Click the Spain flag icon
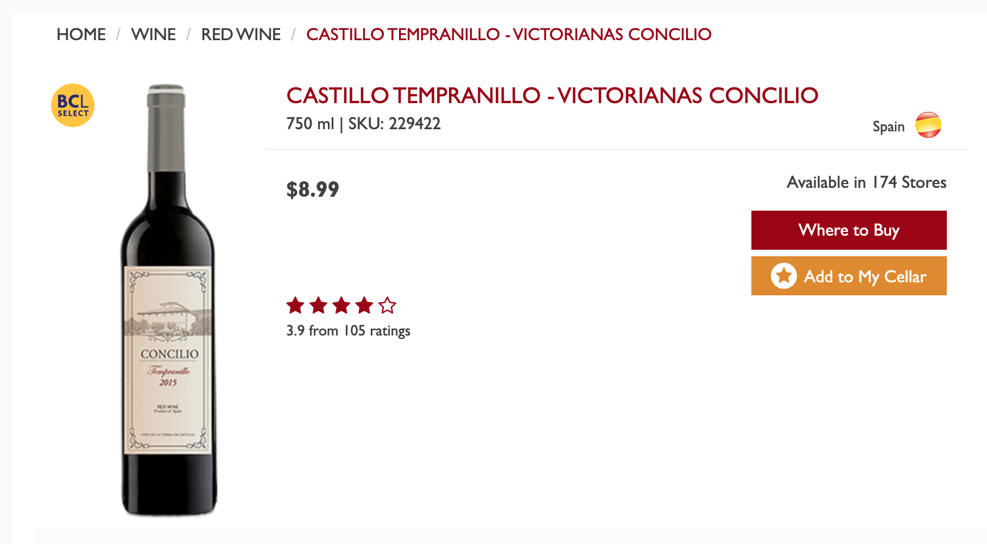Image resolution: width=987 pixels, height=544 pixels. 929,125
